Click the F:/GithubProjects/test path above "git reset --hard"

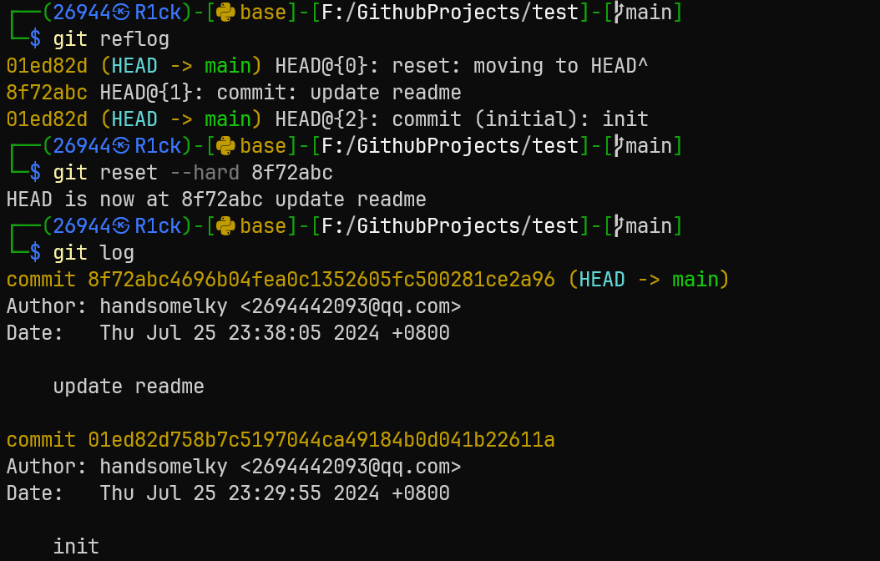450,146
